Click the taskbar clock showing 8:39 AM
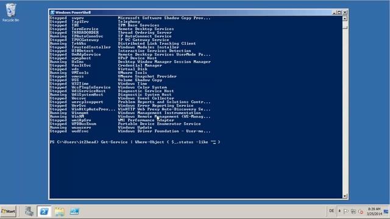This screenshot has width=390, height=219. 374,211
